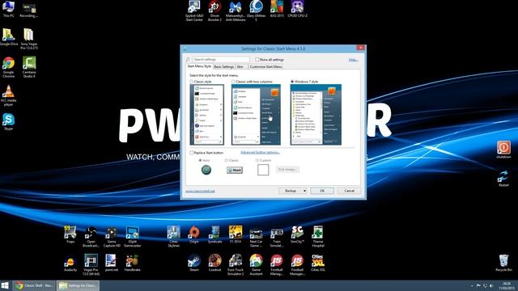This screenshot has width=518, height=291.
Task: Select the Driver Booster 2 icon
Action: (x=214, y=11)
